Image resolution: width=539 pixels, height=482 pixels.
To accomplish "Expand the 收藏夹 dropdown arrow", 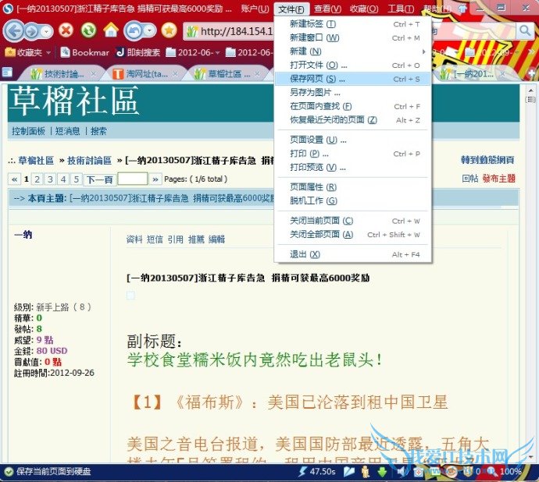I will click(x=48, y=53).
